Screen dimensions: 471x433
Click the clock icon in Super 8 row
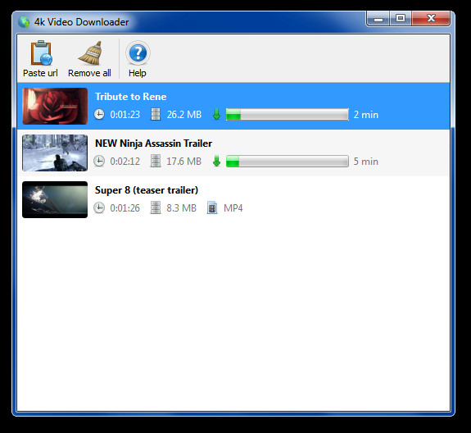pyautogui.click(x=99, y=207)
